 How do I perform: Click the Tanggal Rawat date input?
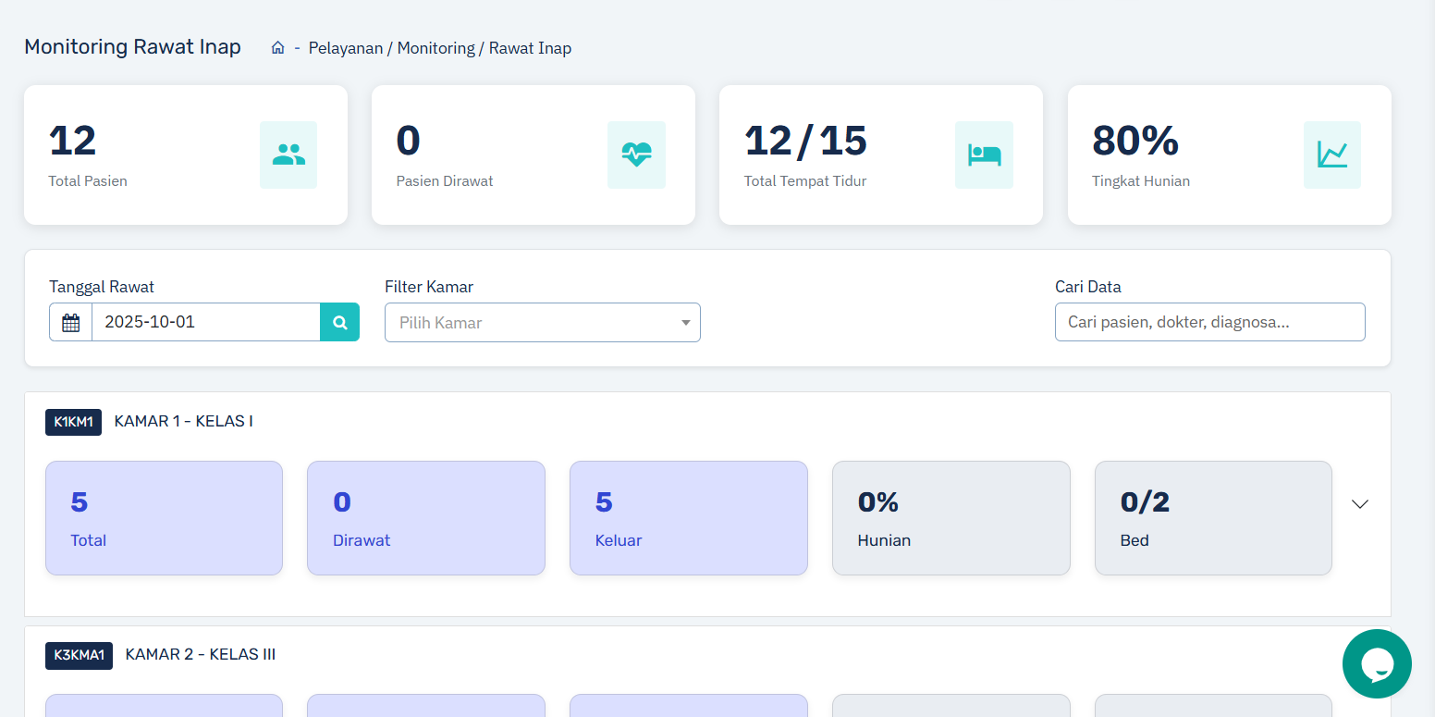click(205, 322)
